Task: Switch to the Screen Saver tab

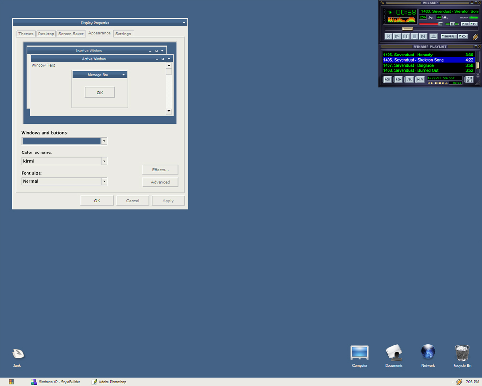Action: (71, 33)
